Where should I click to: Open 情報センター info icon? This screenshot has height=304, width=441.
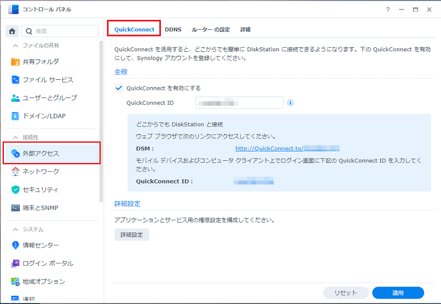[15, 245]
